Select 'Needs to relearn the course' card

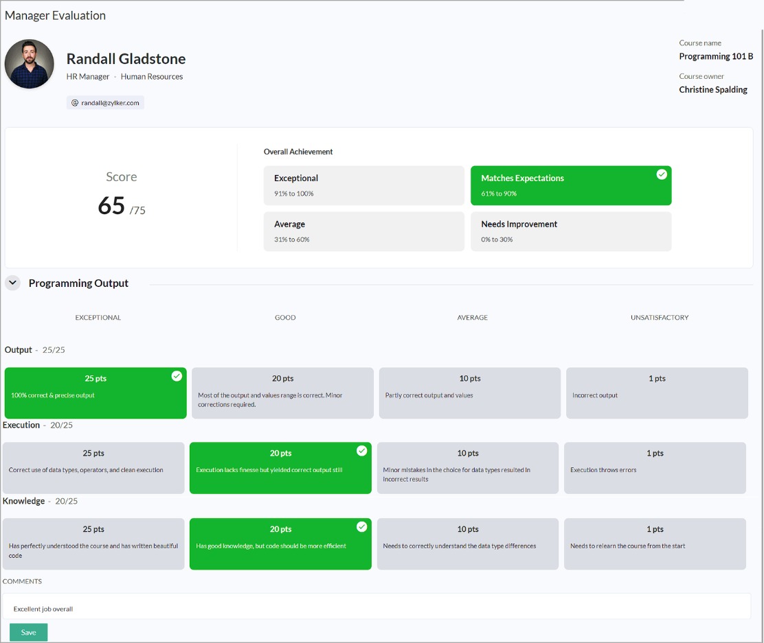655,543
